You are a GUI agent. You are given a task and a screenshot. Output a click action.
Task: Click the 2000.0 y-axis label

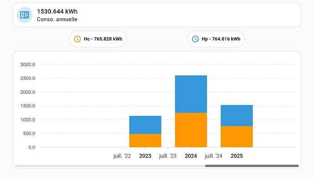pos(28,92)
